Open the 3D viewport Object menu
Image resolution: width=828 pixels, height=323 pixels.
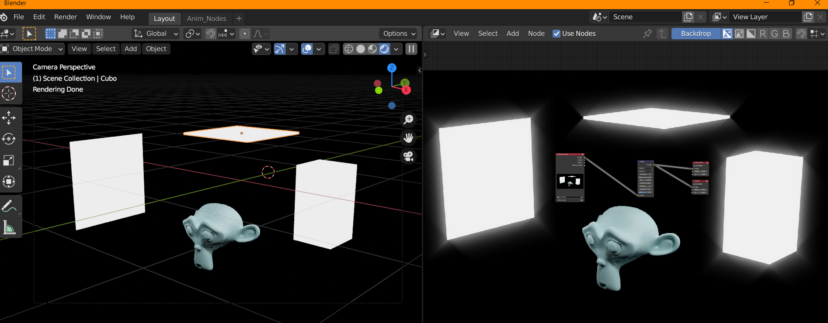coord(156,49)
